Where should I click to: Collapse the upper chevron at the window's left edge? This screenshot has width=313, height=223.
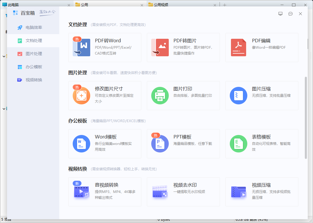tap(4, 56)
